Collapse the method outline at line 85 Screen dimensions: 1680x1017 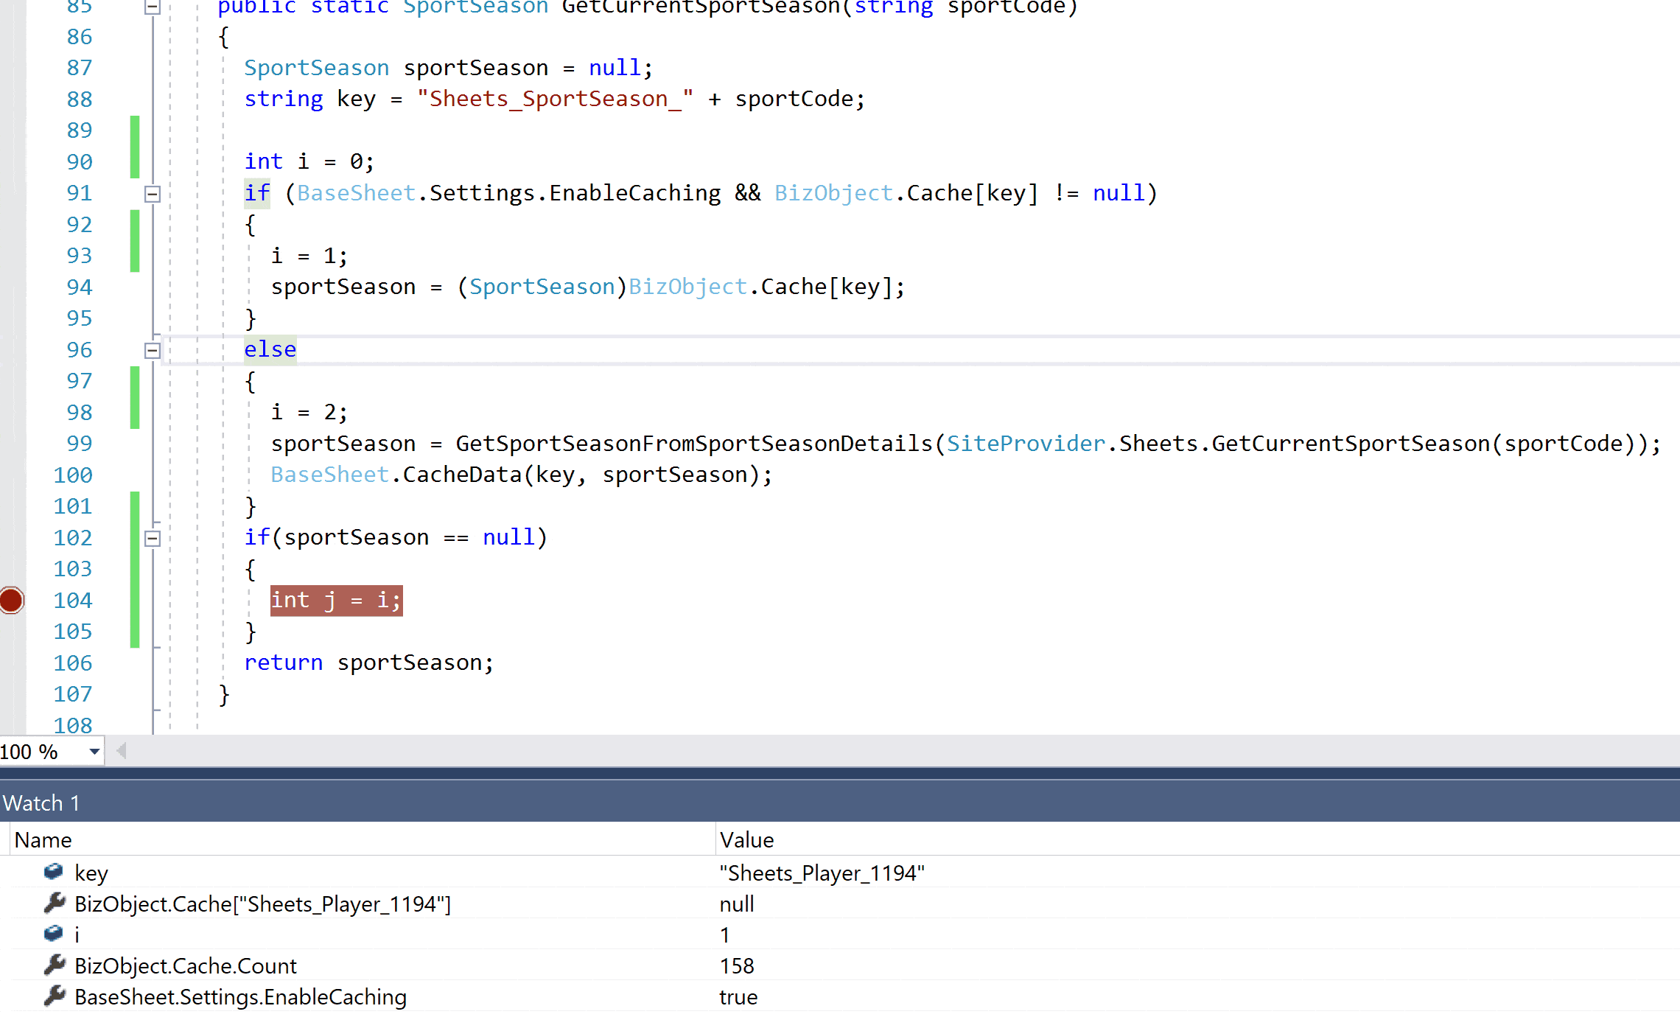pos(153,7)
